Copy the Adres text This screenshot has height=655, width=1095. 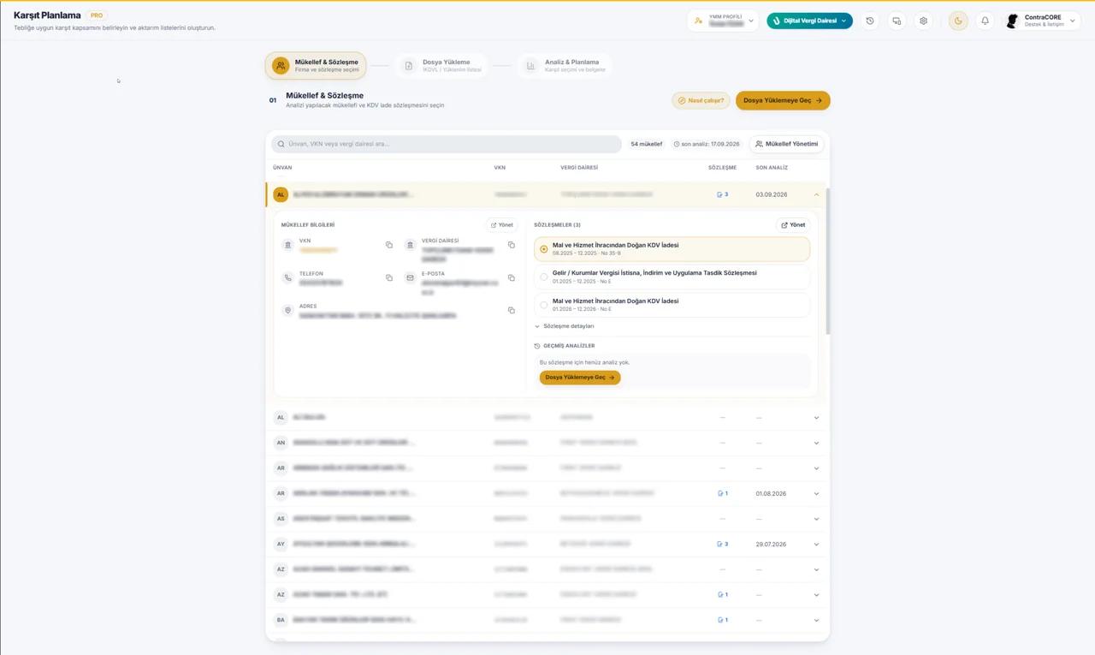[512, 310]
